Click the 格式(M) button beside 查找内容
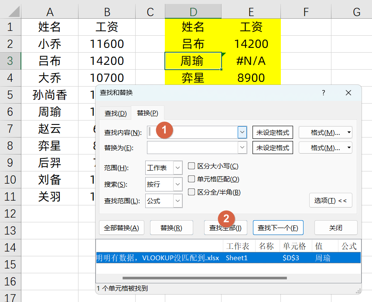This screenshot has width=372, height=302. tap(325, 132)
